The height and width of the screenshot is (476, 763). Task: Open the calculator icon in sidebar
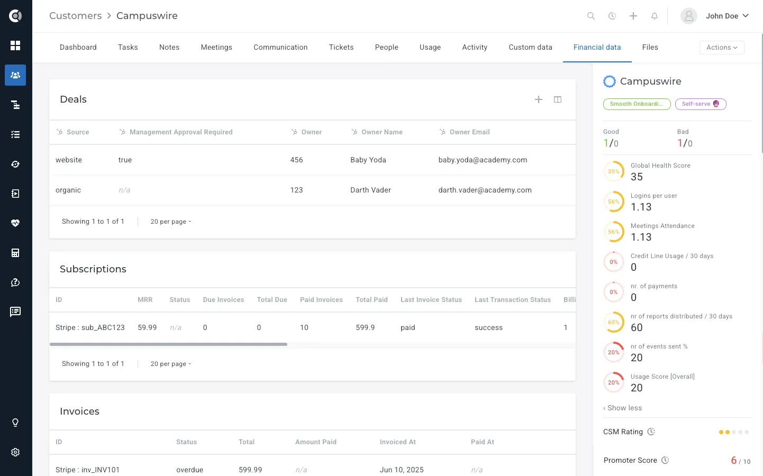[15, 253]
